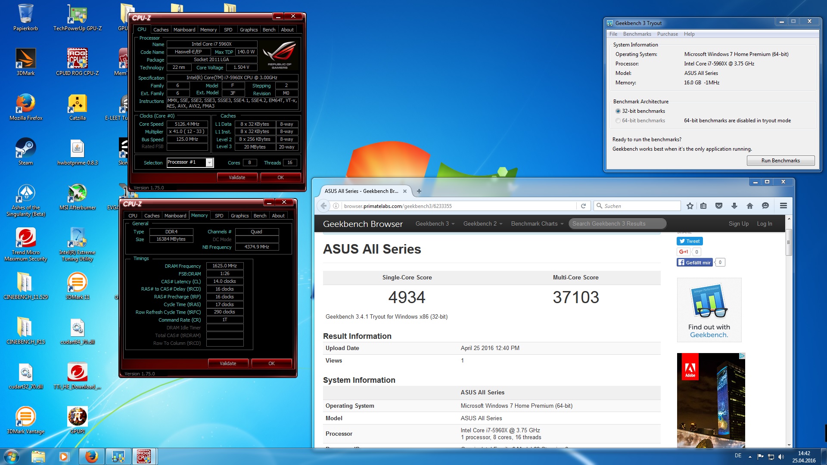Click the Sign Up link
Screen dimensions: 827x465
[738, 223]
